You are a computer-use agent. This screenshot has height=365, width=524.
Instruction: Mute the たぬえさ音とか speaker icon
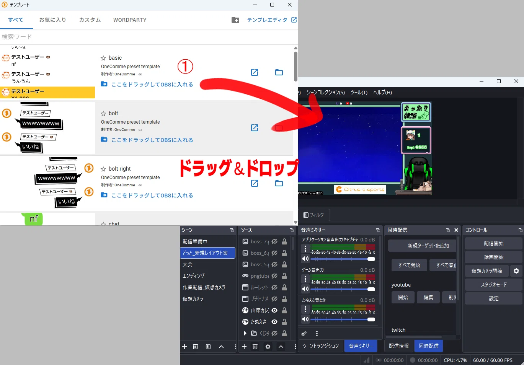(x=305, y=319)
